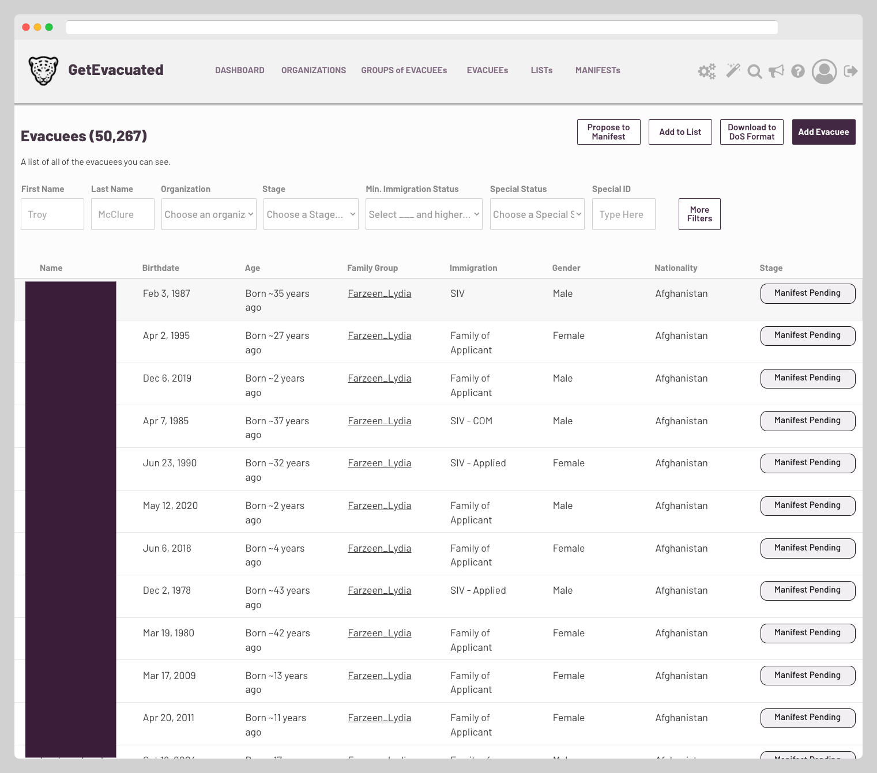
Task: Click the Immigration column header
Action: pos(473,268)
